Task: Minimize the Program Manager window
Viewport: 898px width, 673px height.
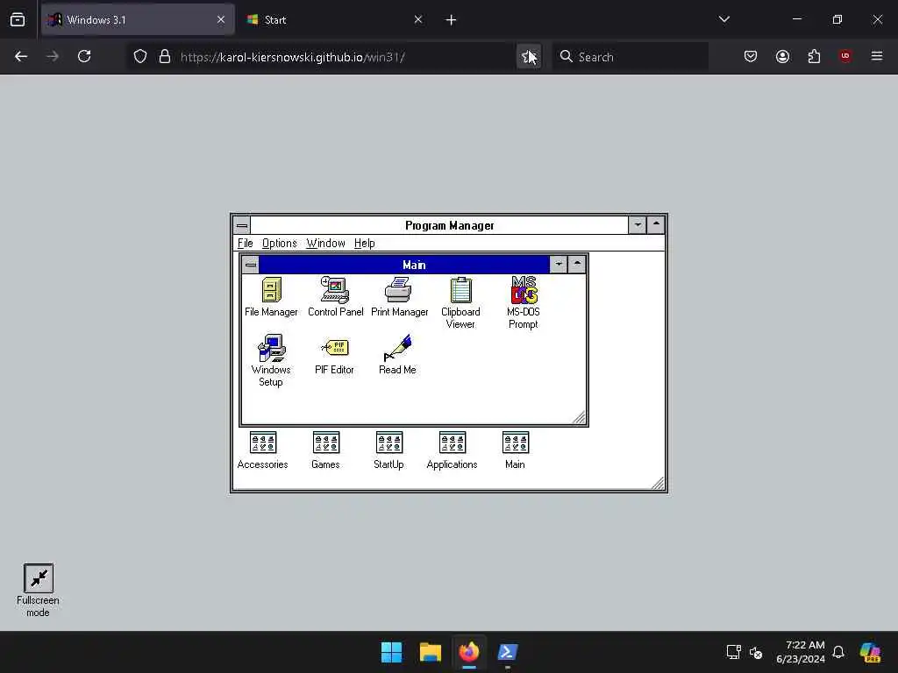Action: (x=638, y=225)
